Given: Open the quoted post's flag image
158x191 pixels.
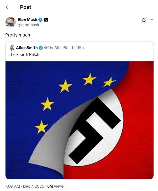Looking at the screenshot, I should click(79, 120).
